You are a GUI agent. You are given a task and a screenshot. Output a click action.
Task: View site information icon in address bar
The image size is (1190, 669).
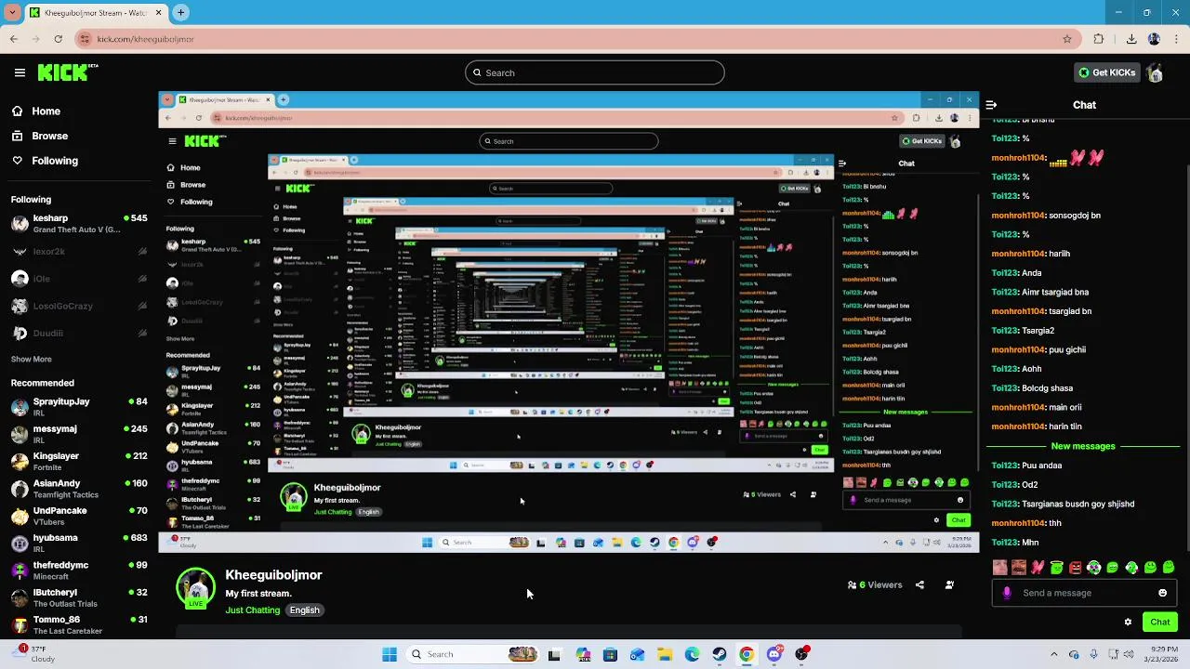86,39
